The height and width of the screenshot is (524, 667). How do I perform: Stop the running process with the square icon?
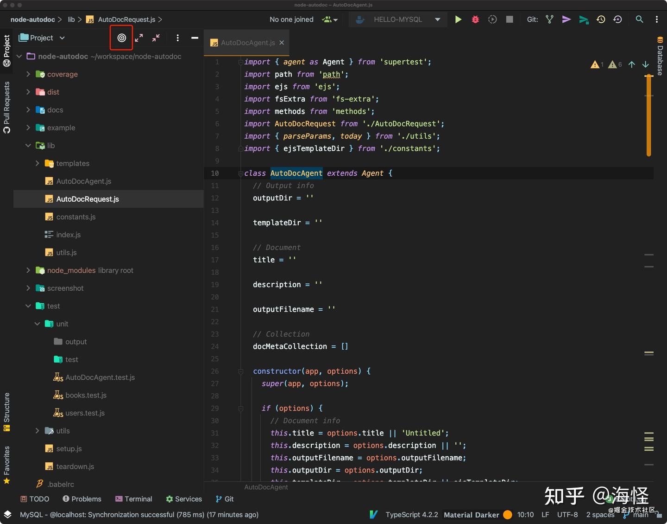click(510, 19)
